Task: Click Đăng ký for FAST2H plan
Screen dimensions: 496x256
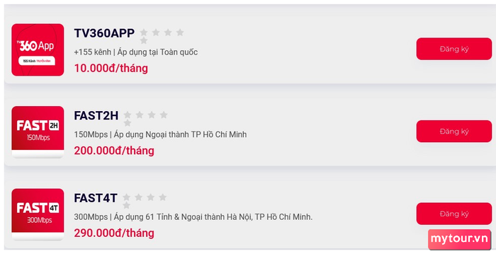Action: 454,132
